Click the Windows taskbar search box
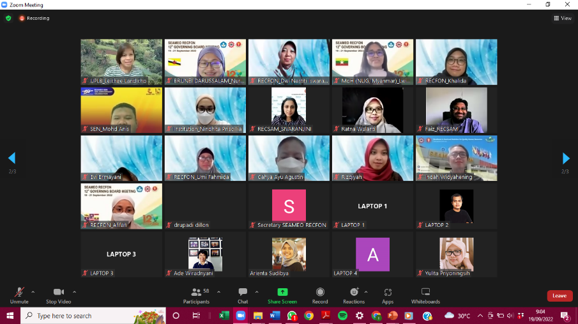The image size is (578, 324). (83, 316)
